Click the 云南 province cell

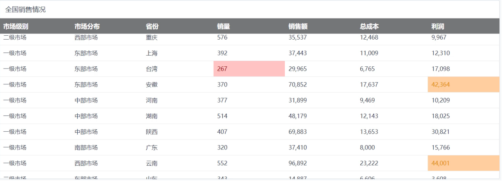point(152,163)
